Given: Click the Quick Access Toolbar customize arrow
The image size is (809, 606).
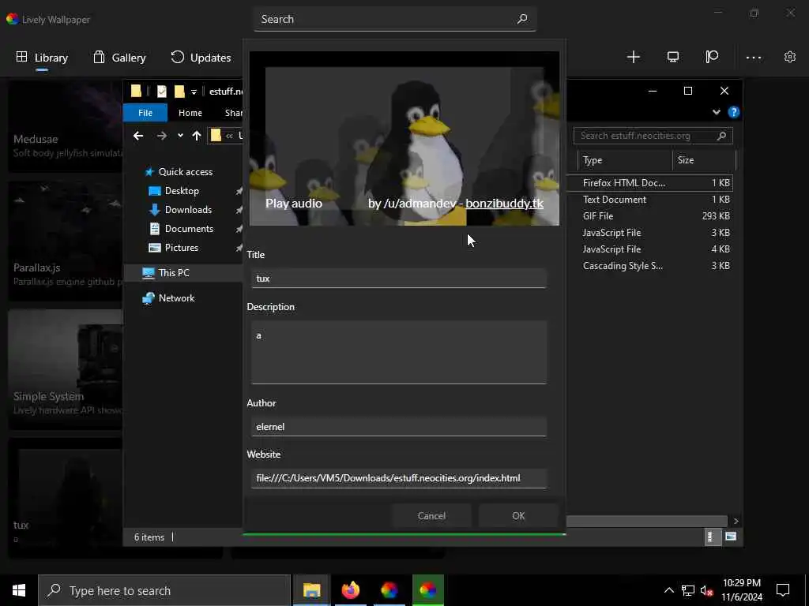Looking at the screenshot, I should pyautogui.click(x=194, y=92).
